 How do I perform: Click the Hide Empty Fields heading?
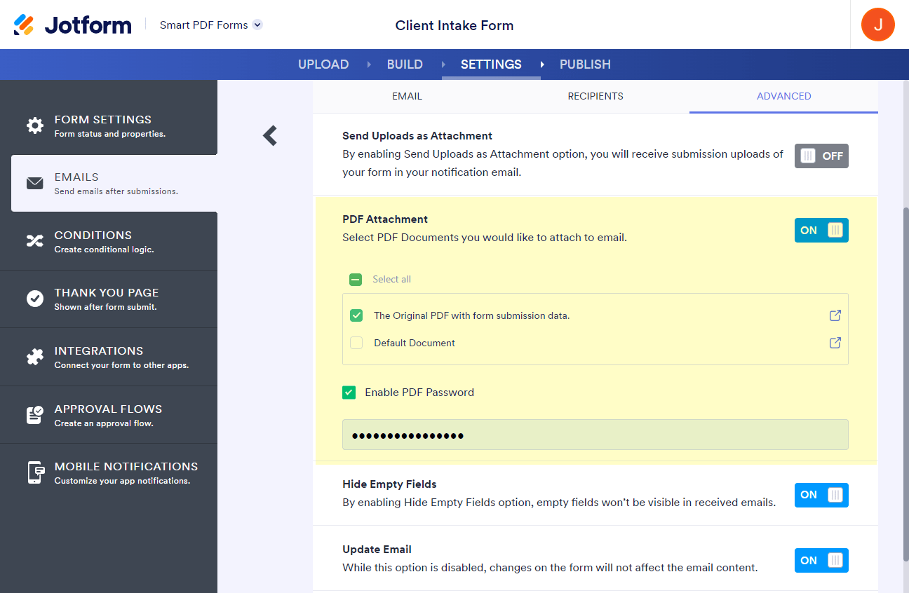pyautogui.click(x=389, y=484)
